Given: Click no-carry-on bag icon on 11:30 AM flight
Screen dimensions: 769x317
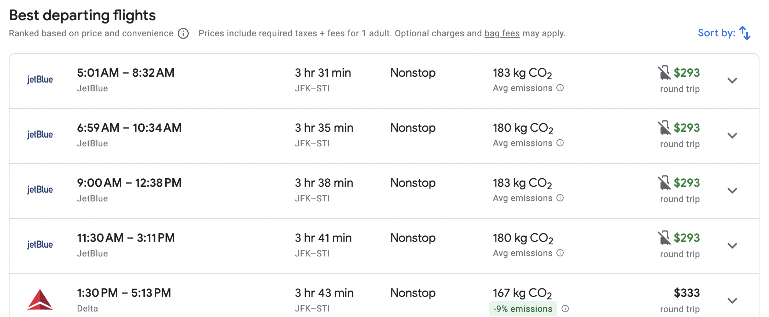Looking at the screenshot, I should [x=664, y=238].
